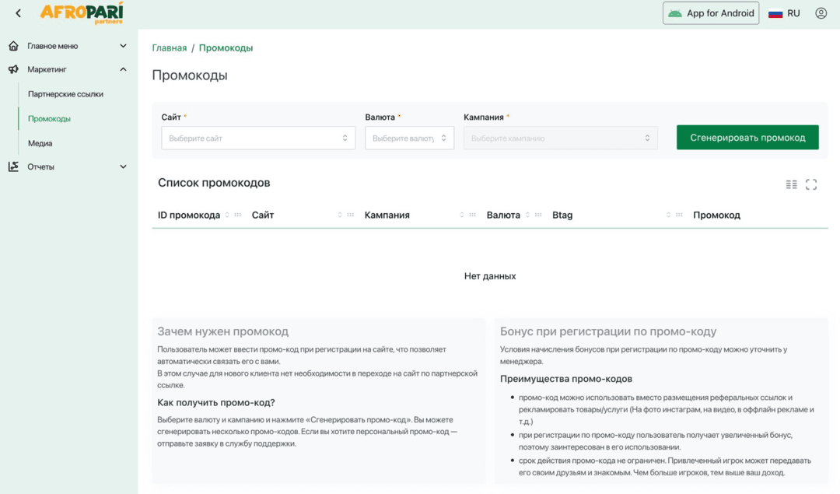Click Кампания column drag handle
Viewport: 840px width, 494px height.
(x=473, y=215)
